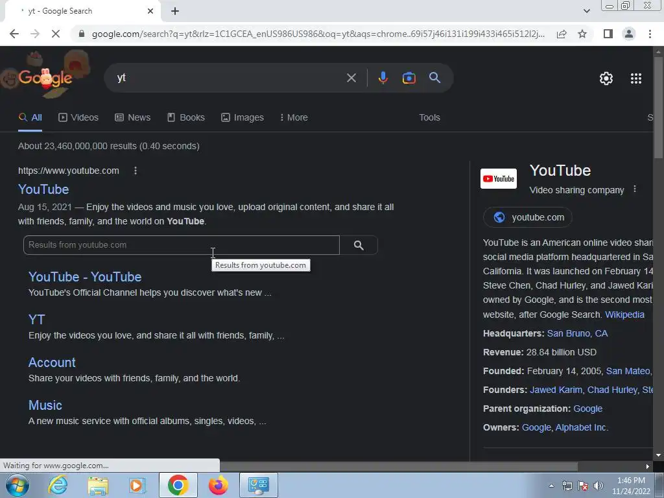664x498 pixels.
Task: Open the Alphabet Inc. owner link
Action: tap(582, 427)
